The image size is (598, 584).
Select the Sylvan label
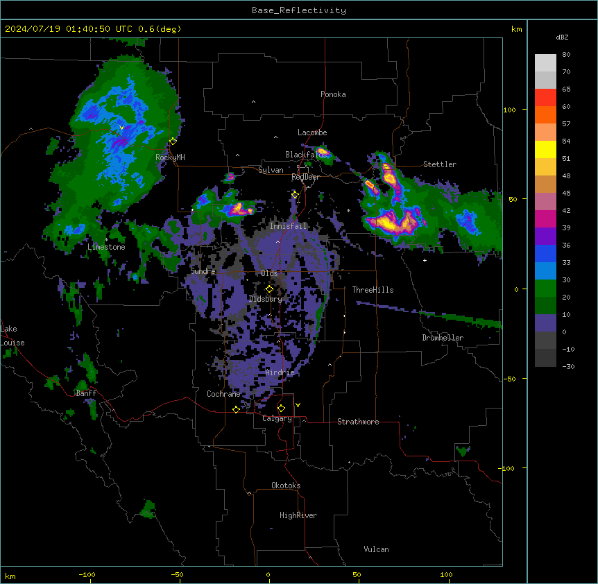(x=271, y=170)
